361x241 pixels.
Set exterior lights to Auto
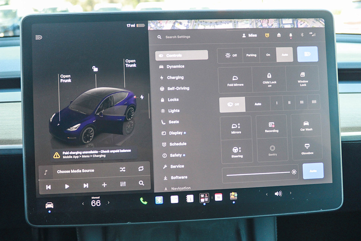pyautogui.click(x=284, y=55)
